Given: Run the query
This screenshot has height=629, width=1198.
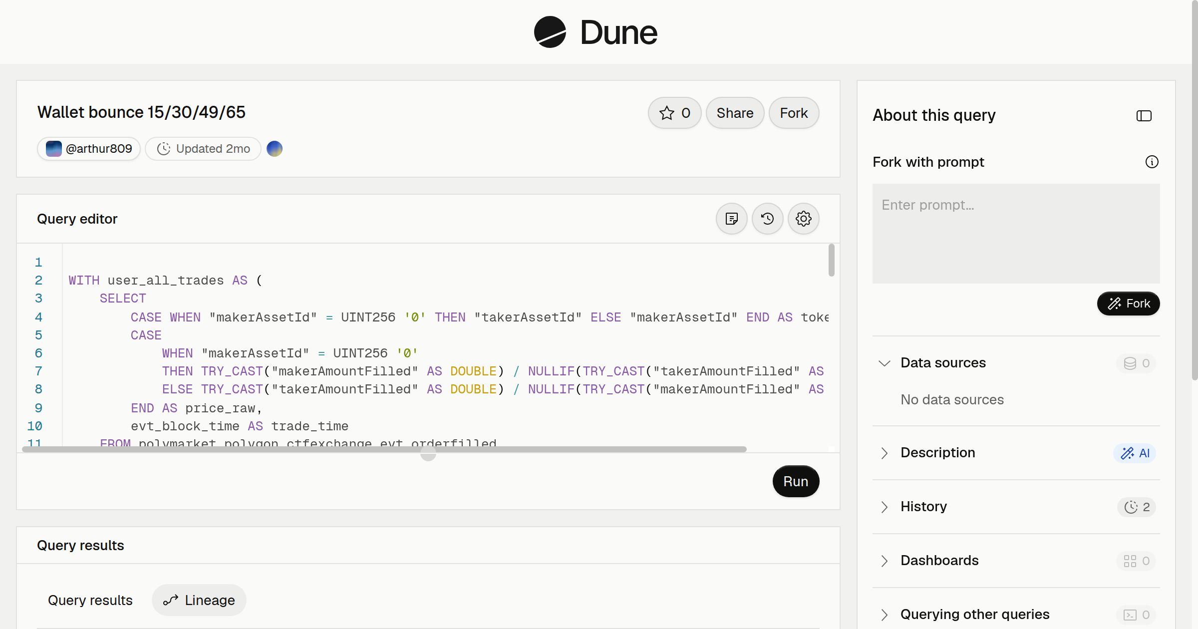Looking at the screenshot, I should click(x=796, y=481).
